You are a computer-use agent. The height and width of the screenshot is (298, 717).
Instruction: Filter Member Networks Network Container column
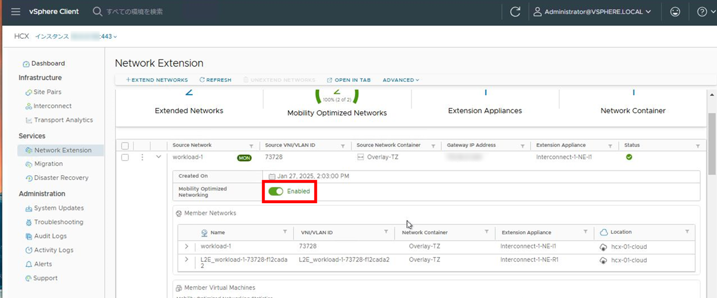point(486,232)
